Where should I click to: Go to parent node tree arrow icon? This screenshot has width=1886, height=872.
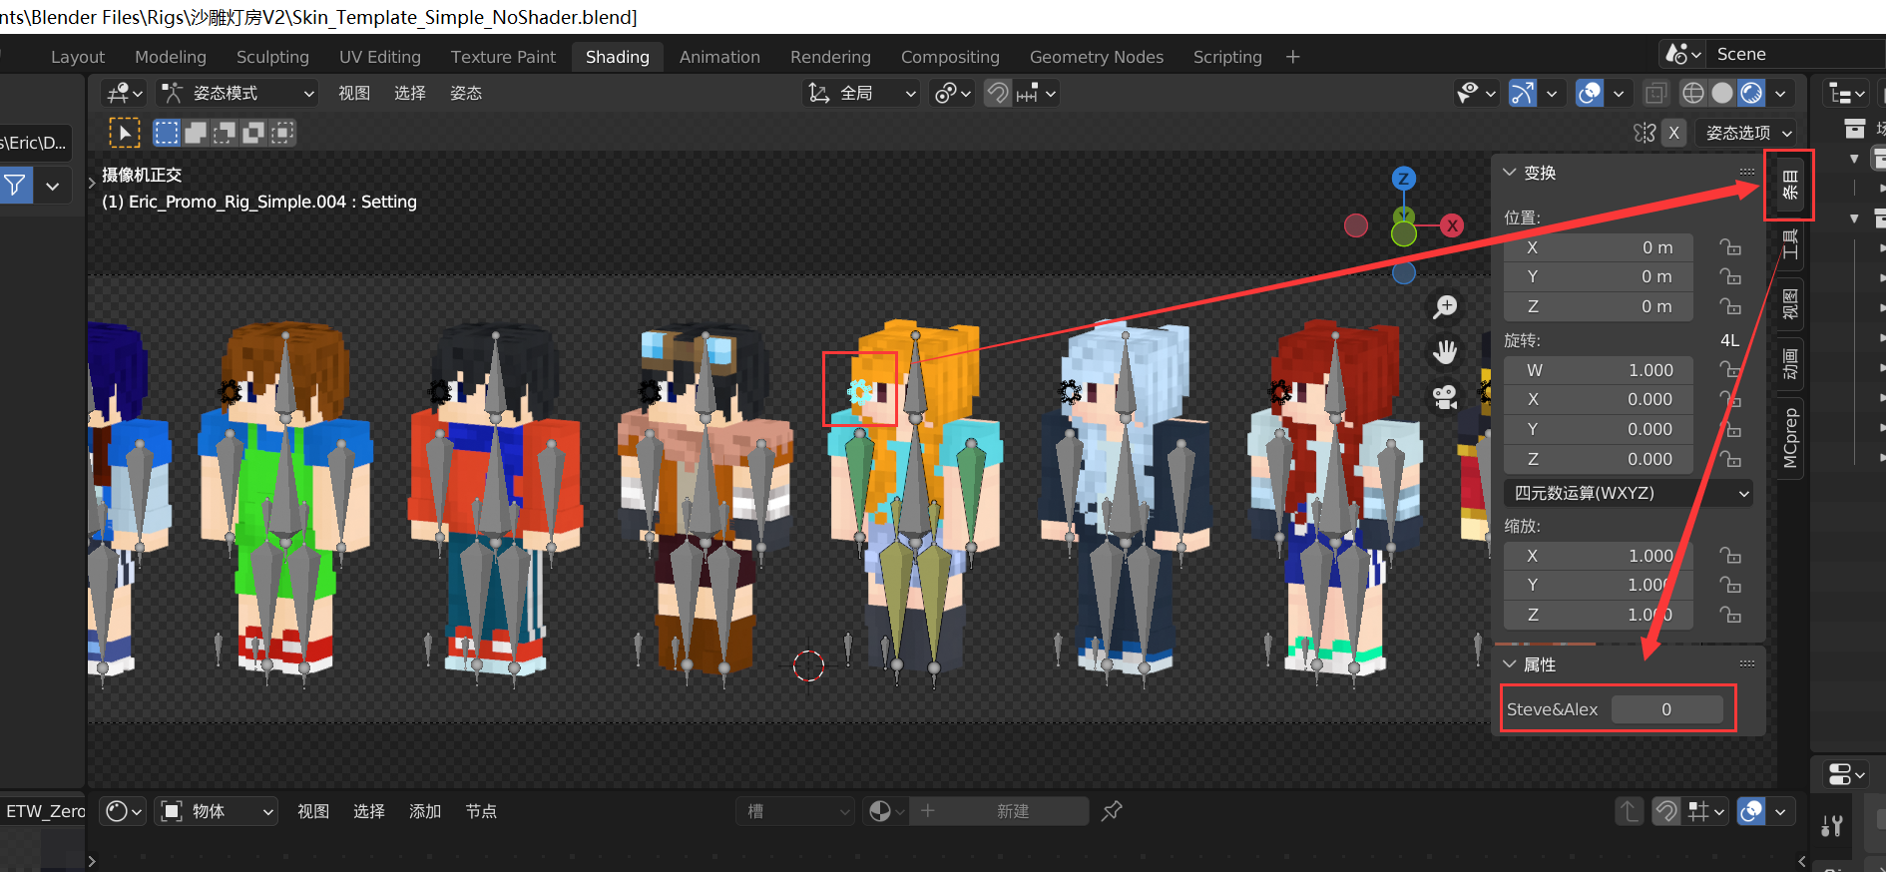coord(1629,811)
